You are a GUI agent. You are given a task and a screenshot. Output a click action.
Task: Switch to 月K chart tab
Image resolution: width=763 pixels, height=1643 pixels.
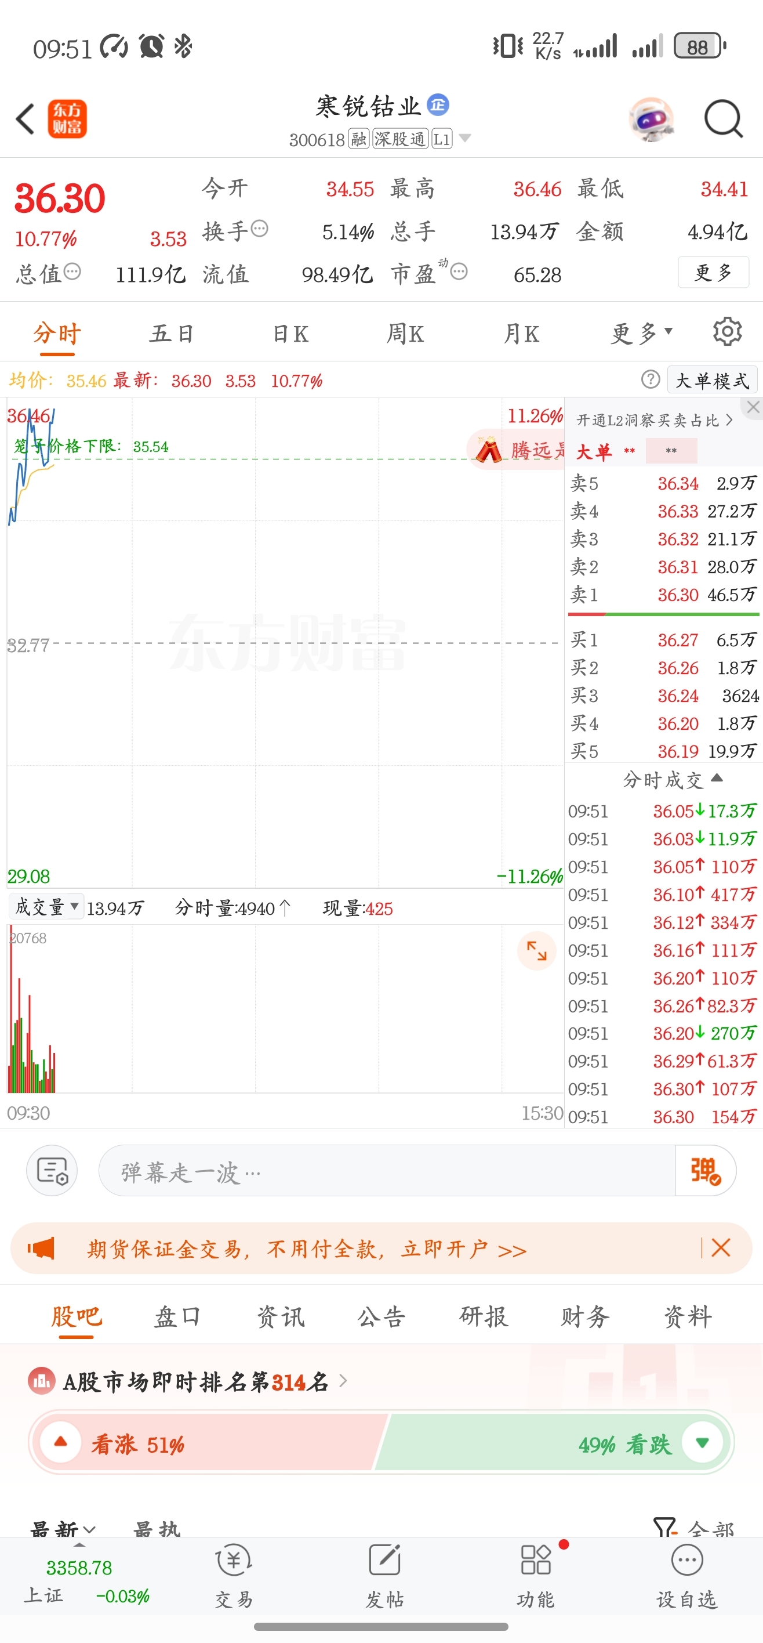[521, 334]
